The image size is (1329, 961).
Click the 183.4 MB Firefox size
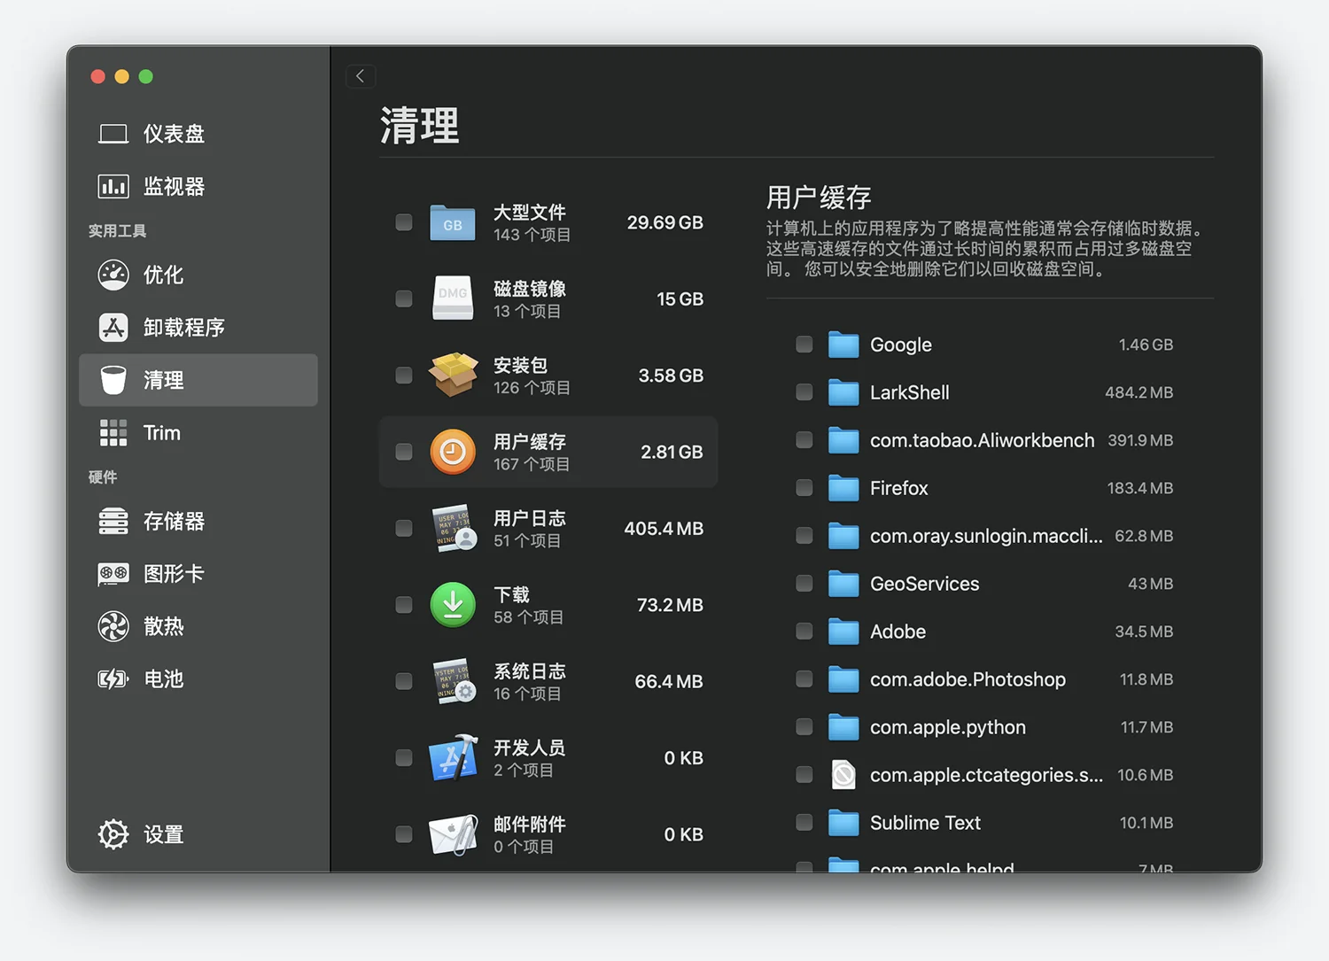click(1140, 488)
